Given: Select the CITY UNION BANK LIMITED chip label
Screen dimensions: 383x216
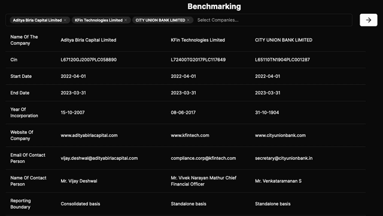Looking at the screenshot, I should coord(160,20).
